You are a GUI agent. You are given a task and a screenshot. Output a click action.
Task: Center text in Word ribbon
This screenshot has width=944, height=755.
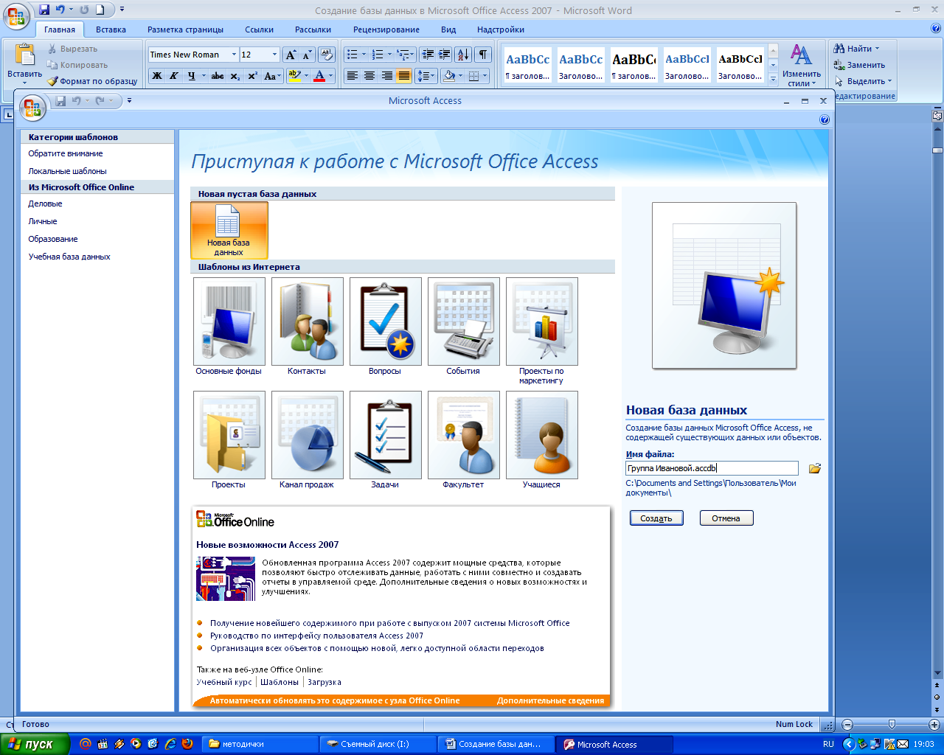click(369, 75)
